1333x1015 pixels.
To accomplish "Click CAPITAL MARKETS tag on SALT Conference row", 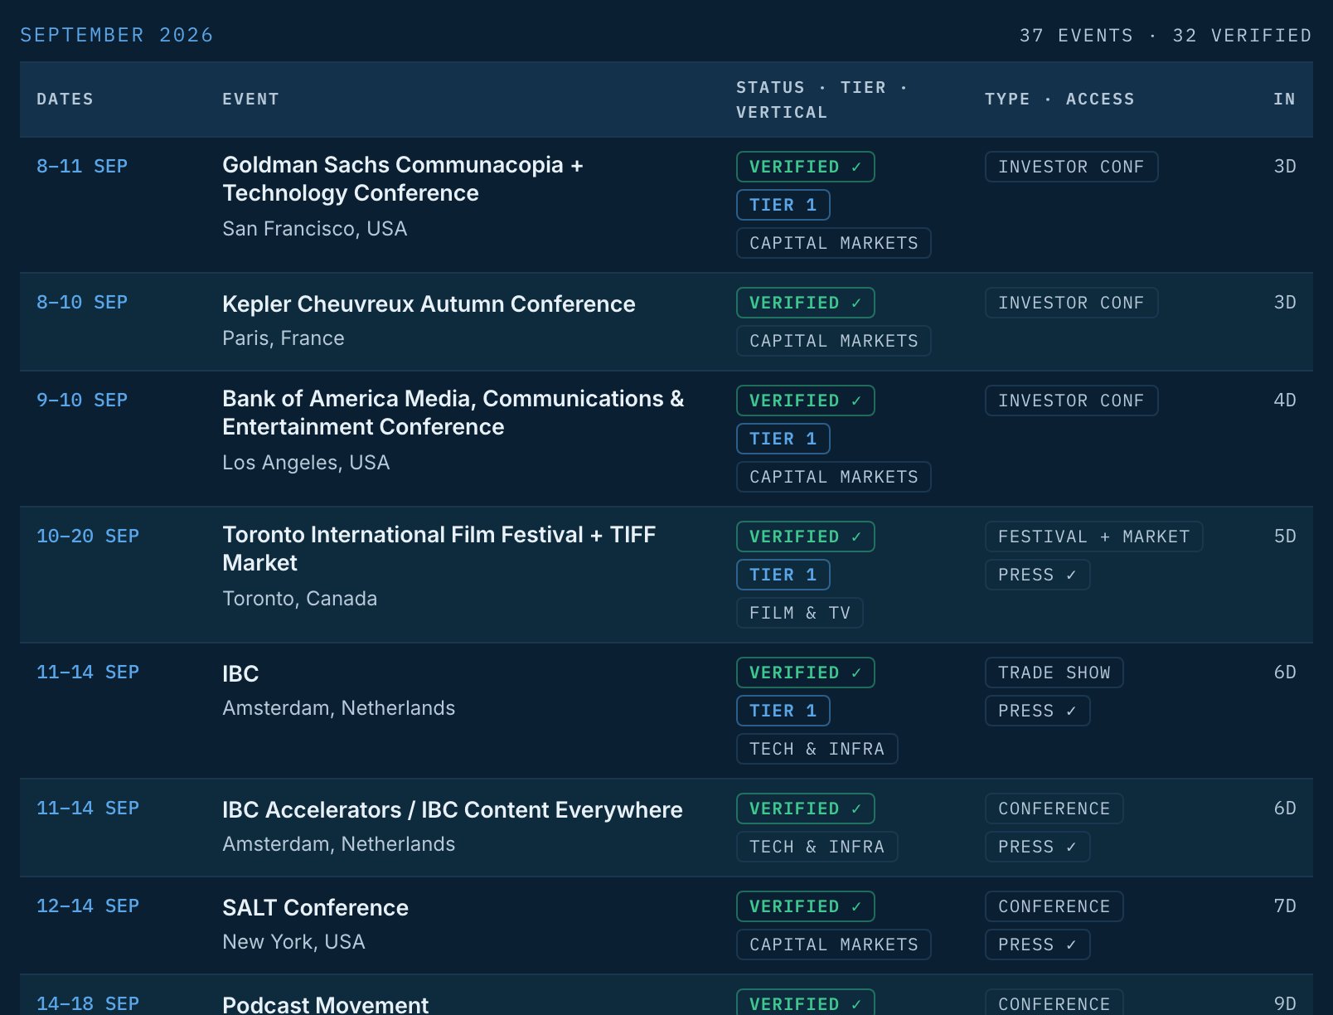I will [834, 945].
